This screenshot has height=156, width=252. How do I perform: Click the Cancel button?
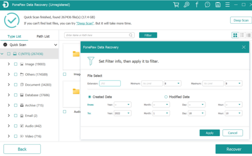tap(233, 133)
